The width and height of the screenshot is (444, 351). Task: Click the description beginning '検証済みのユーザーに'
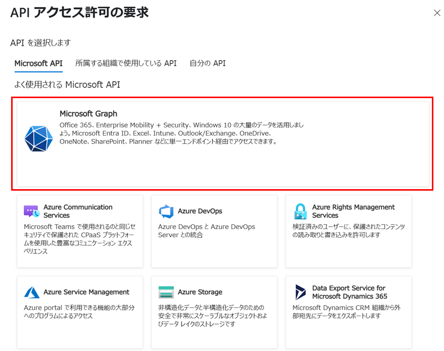click(x=348, y=231)
